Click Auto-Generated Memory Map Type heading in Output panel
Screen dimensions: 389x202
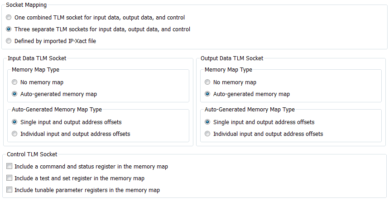[250, 110]
